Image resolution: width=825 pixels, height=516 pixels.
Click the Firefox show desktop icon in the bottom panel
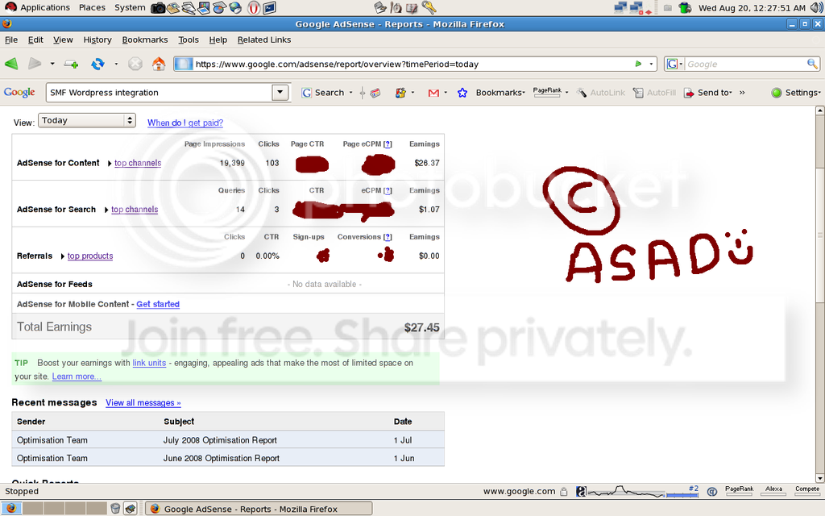11,508
